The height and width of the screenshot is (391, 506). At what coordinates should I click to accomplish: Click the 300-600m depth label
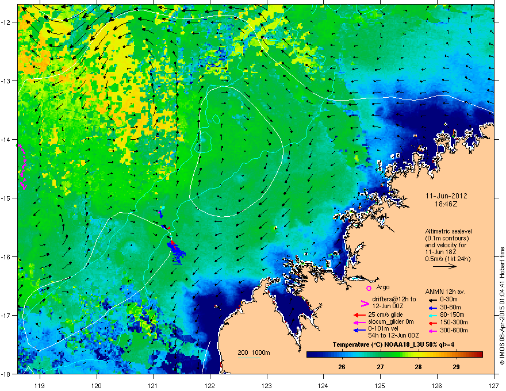pos(454,331)
